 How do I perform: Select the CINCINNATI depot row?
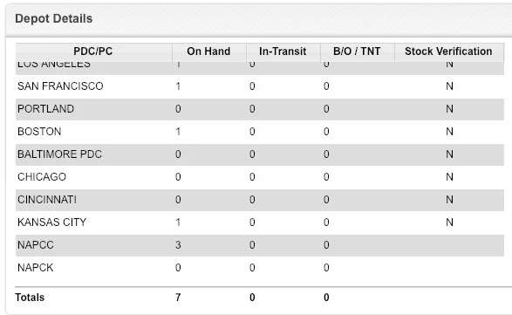coord(260,200)
